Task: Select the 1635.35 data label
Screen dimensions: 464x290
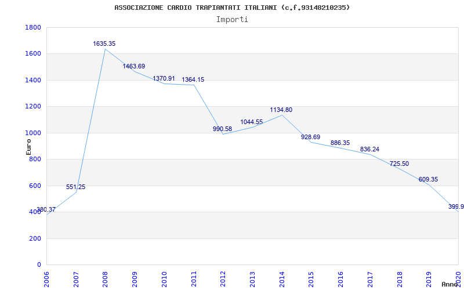Action: click(x=104, y=44)
